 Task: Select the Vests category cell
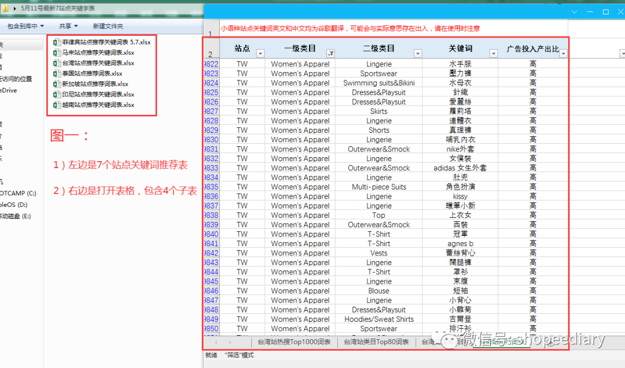tap(378, 253)
